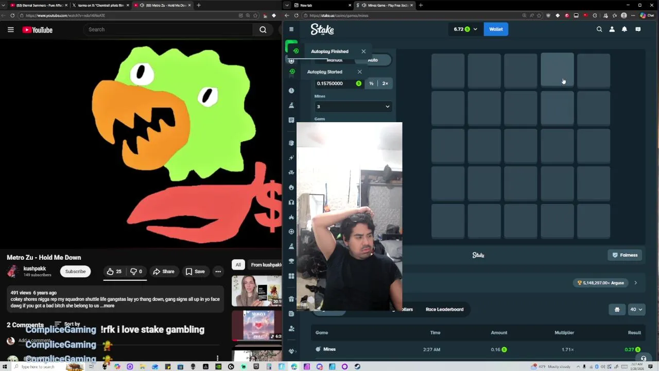Image resolution: width=659 pixels, height=371 pixels.
Task: Open the Race Leaderboard tab
Action: click(444, 309)
